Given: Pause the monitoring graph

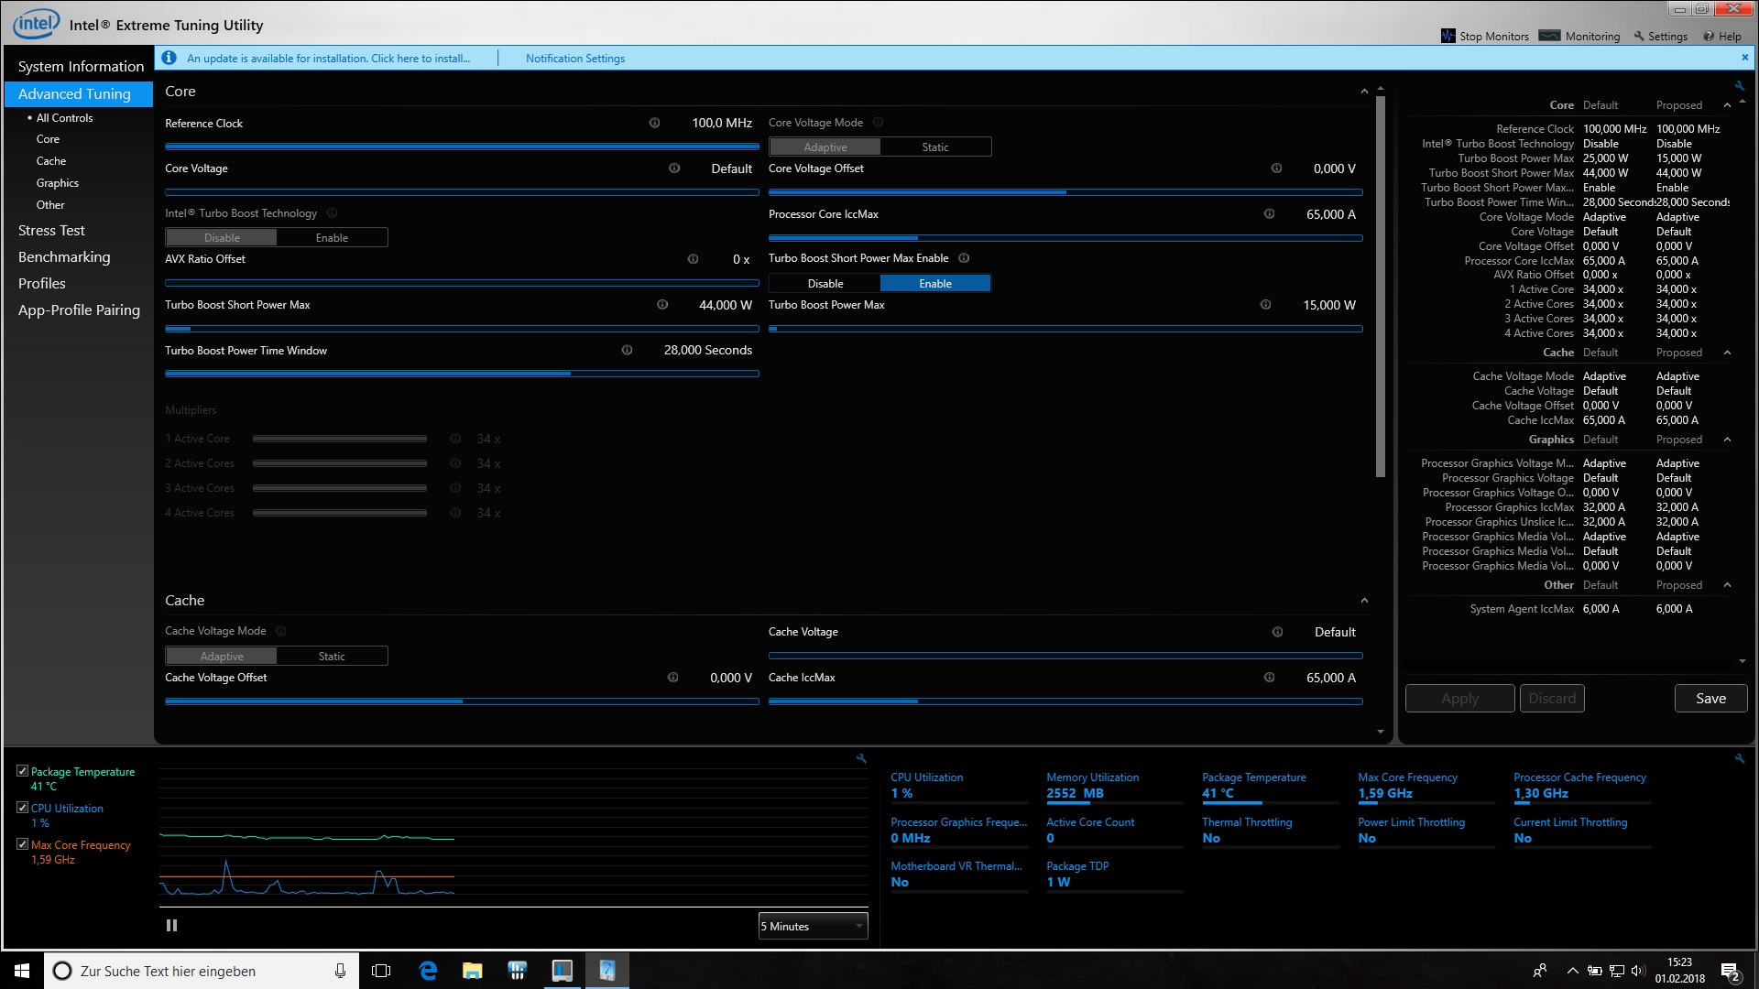Looking at the screenshot, I should [x=171, y=926].
